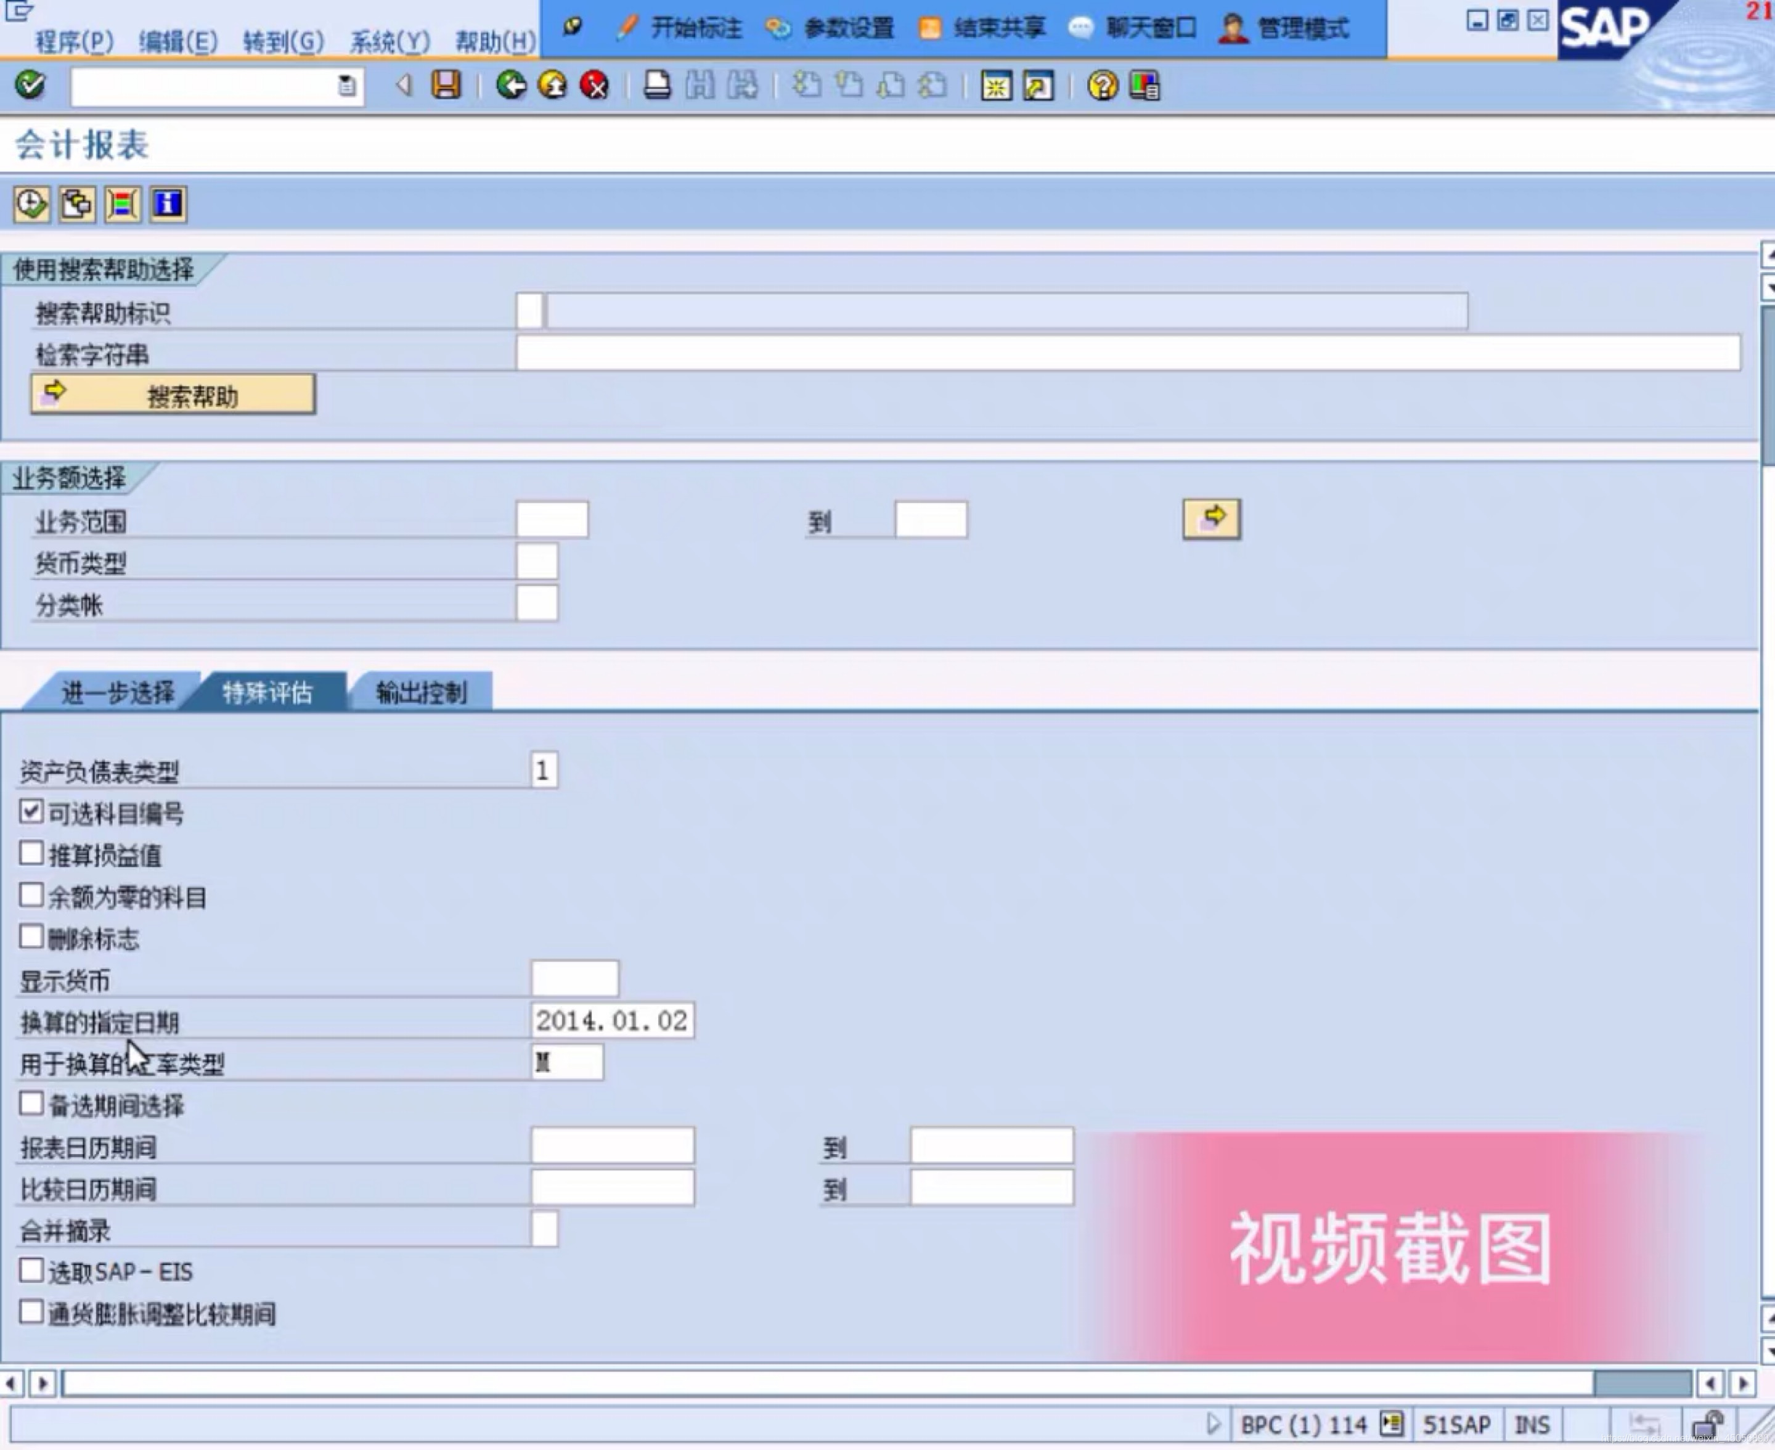Viewport: 1775px width, 1450px height.
Task: Enable the 推算损益值 checkbox
Action: [x=31, y=853]
